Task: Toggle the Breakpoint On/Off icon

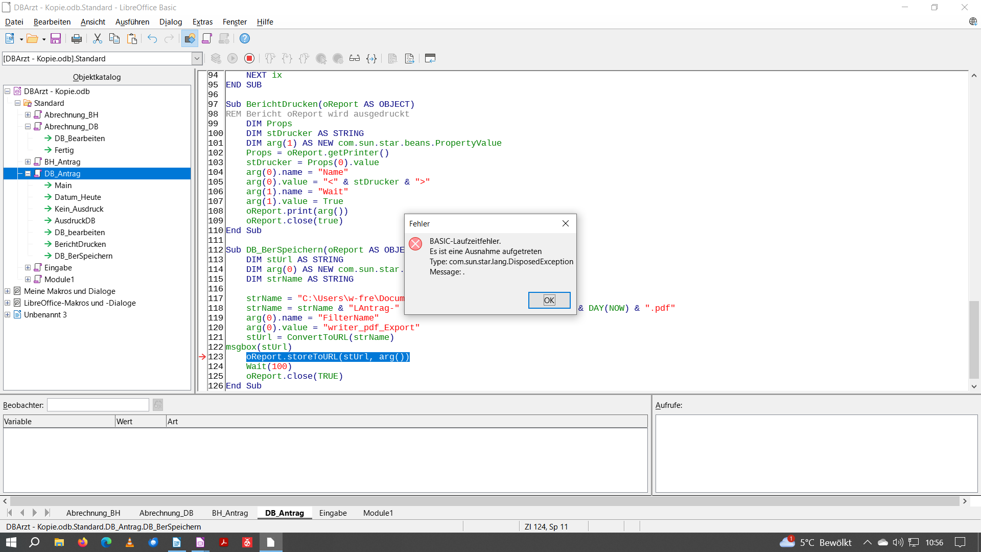Action: (x=321, y=58)
